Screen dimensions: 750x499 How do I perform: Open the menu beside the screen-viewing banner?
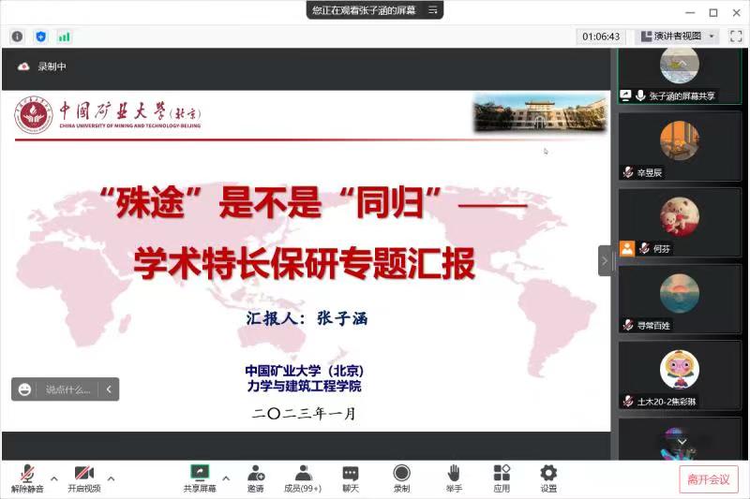tap(432, 10)
